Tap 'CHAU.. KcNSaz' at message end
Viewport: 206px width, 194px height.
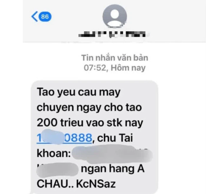tap(76, 184)
